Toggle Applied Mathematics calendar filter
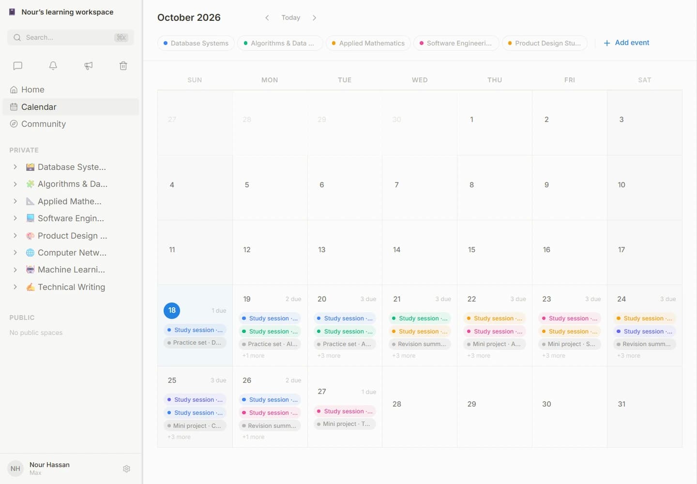This screenshot has width=697, height=484. pyautogui.click(x=368, y=43)
